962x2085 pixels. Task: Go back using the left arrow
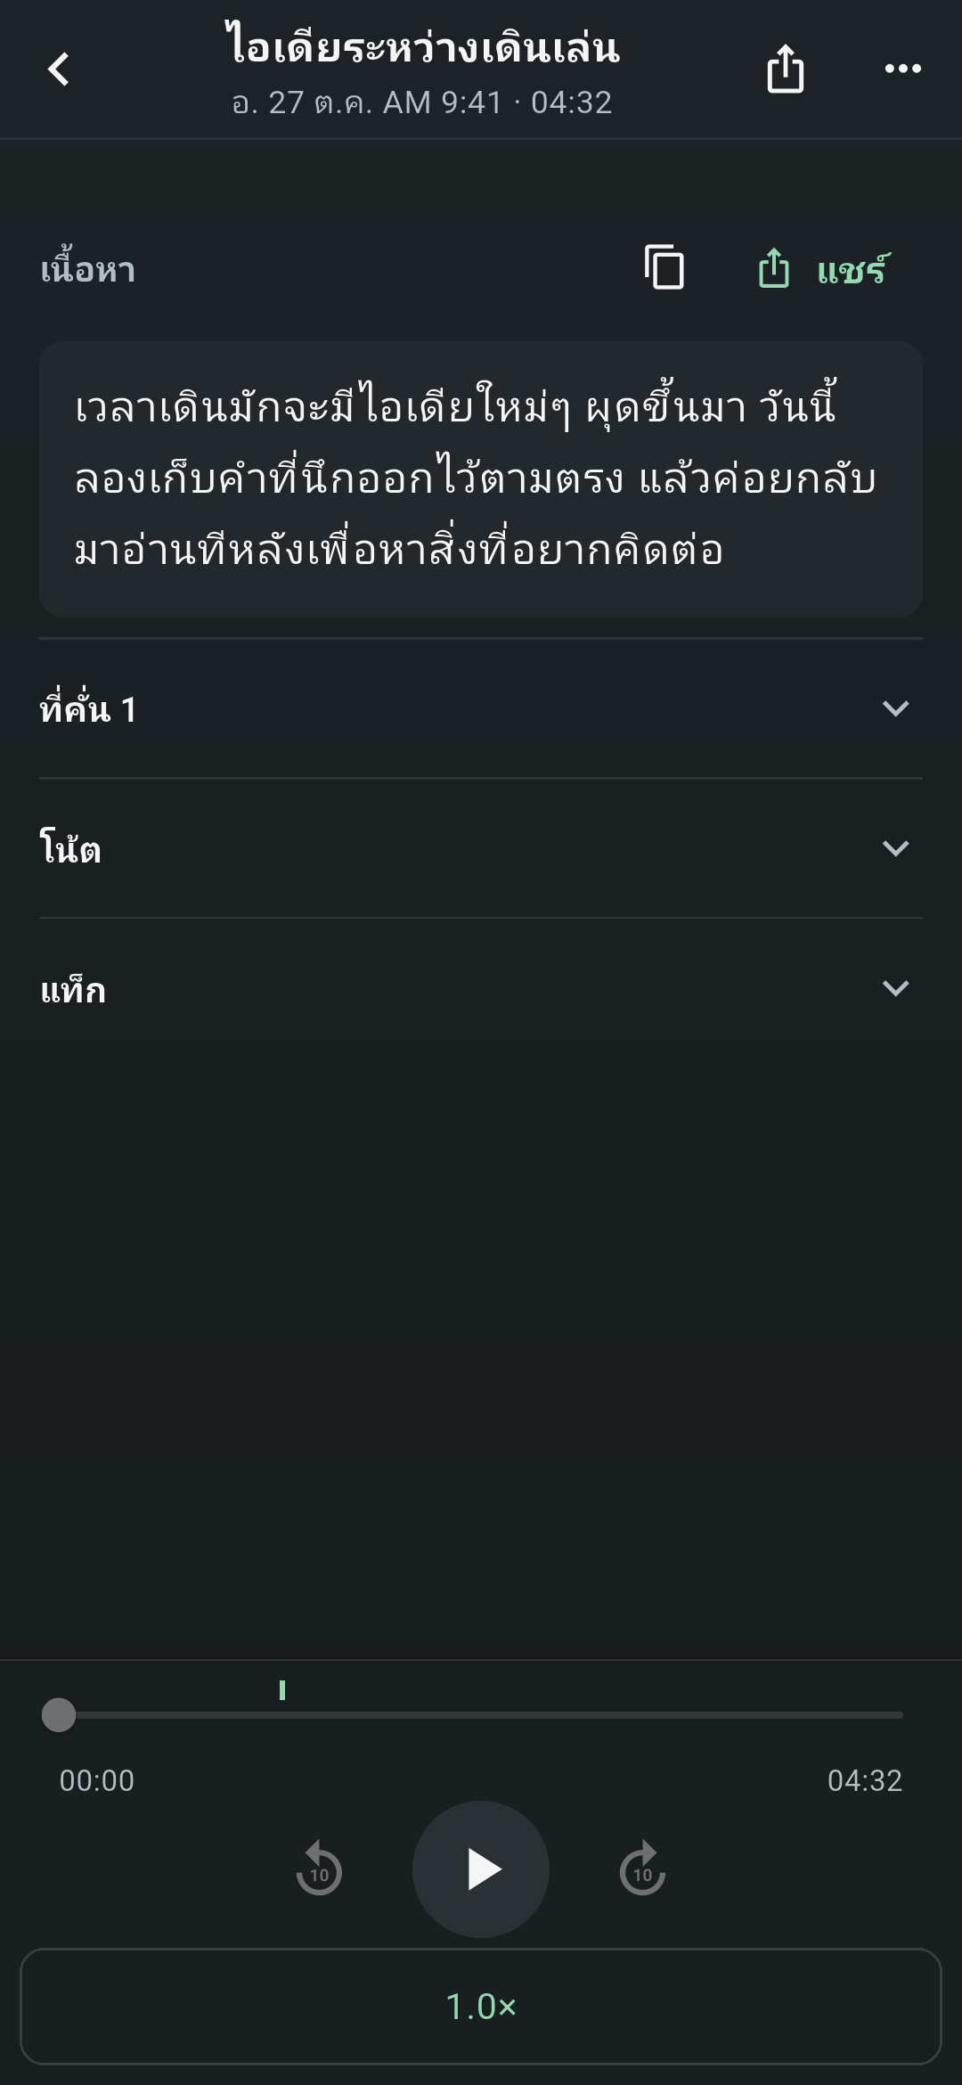[x=59, y=69]
